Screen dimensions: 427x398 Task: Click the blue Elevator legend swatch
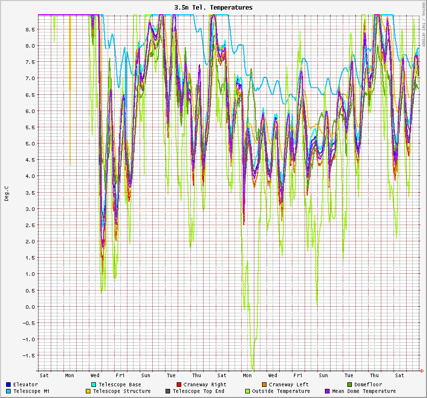[x=9, y=384]
